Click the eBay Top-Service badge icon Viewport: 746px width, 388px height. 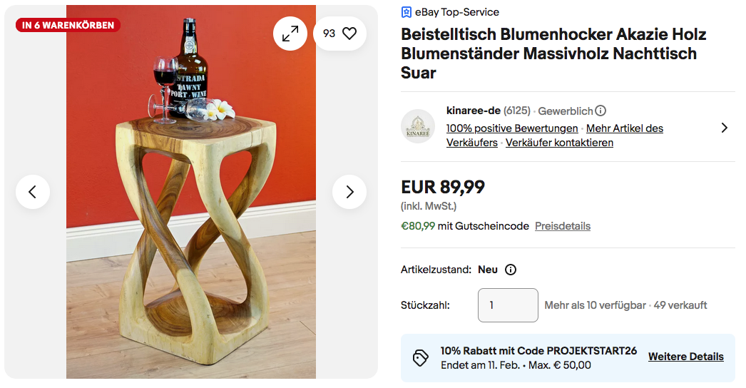click(x=407, y=12)
